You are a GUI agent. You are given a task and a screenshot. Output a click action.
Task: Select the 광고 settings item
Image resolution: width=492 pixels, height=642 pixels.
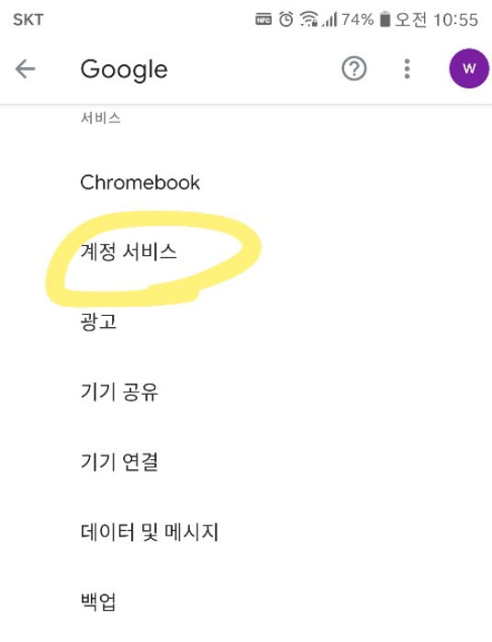pos(246,321)
